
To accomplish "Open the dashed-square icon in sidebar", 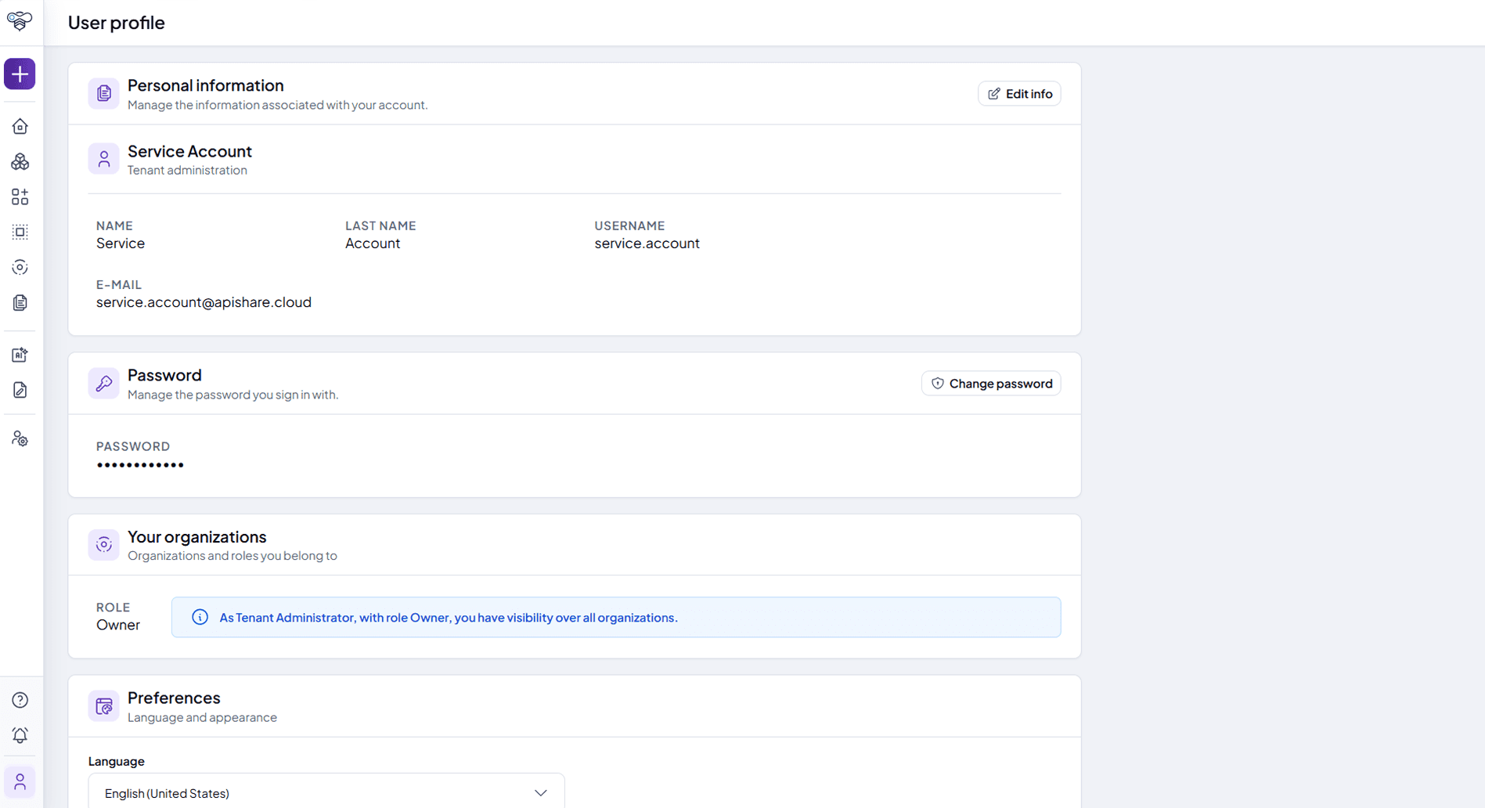I will pyautogui.click(x=20, y=232).
